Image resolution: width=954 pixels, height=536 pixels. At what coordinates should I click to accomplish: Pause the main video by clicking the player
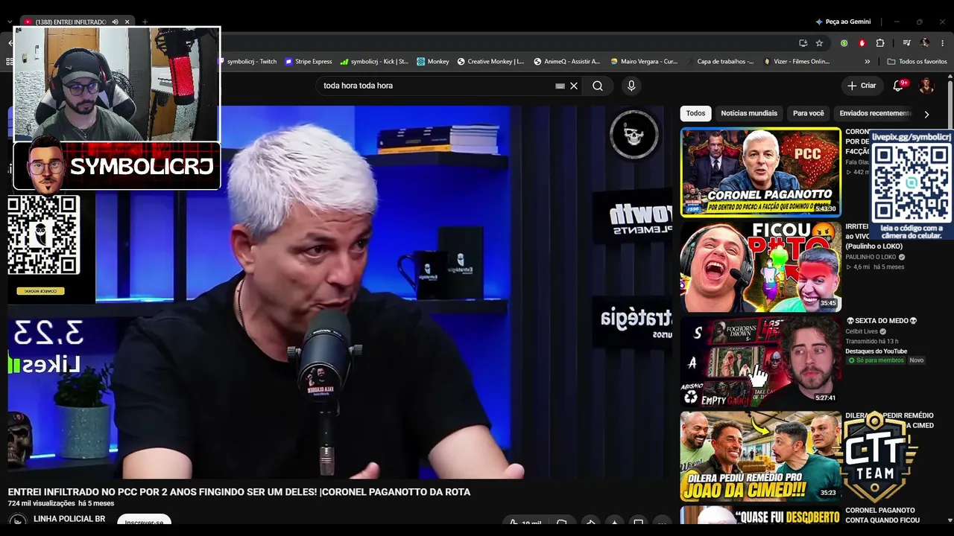coord(340,292)
